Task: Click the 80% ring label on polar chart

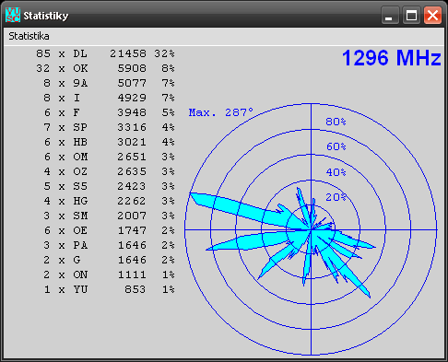Action: click(x=336, y=122)
